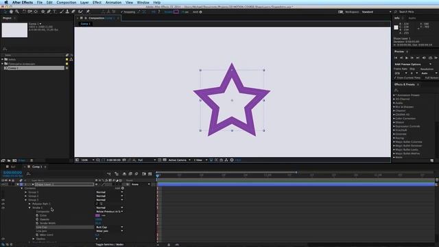Toggle Shape Layer 1 visibility eye

coord(3,185)
